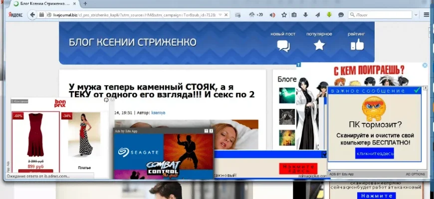The height and width of the screenshot is (199, 434).
Task: Click the red 'Нажмите здесь' button
Action: coord(295,167)
